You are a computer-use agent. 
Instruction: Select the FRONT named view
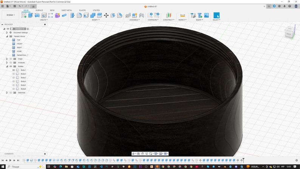pyautogui.click(x=20, y=44)
